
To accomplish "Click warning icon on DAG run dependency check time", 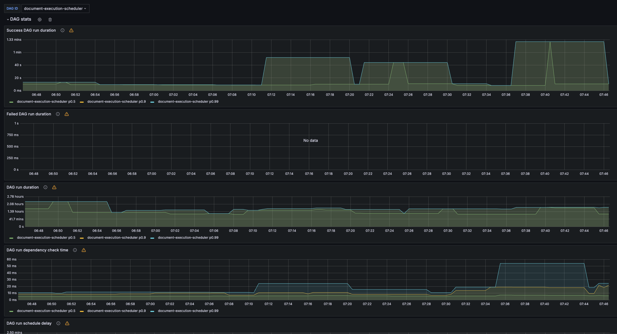I will pos(84,250).
